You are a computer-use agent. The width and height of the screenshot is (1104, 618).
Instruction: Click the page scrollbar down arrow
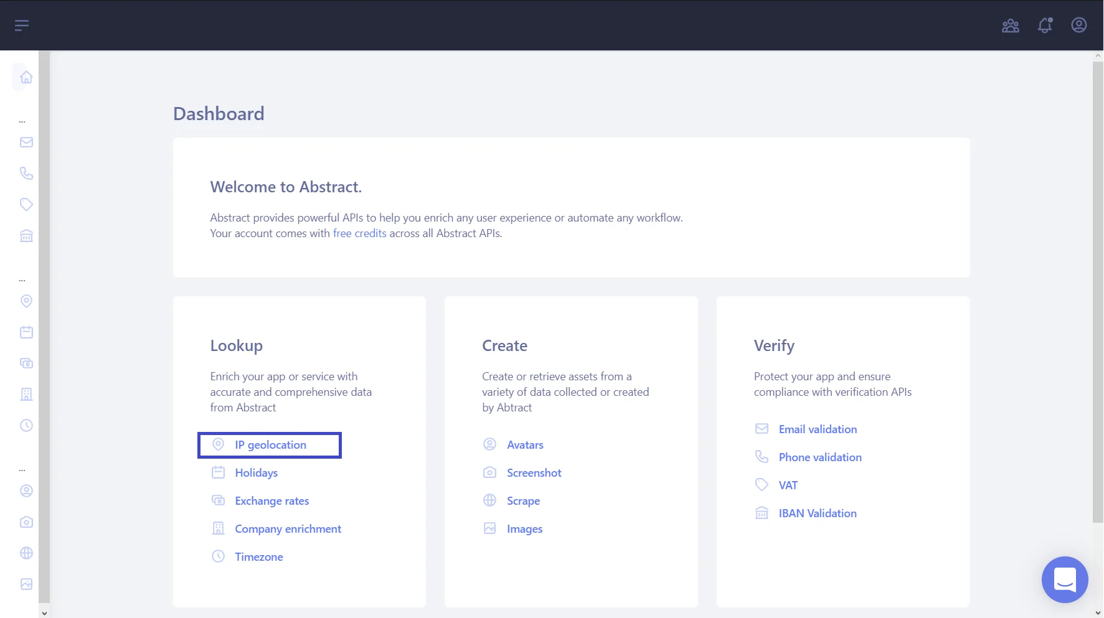[x=1098, y=613]
